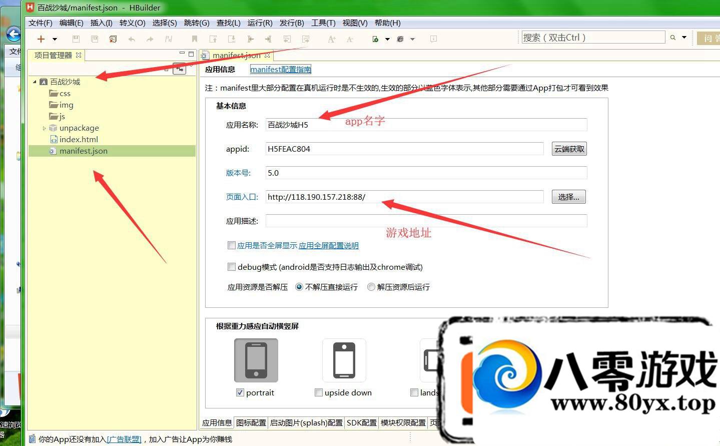Click the Undo arrow icon
720x446 pixels.
[x=132, y=39]
